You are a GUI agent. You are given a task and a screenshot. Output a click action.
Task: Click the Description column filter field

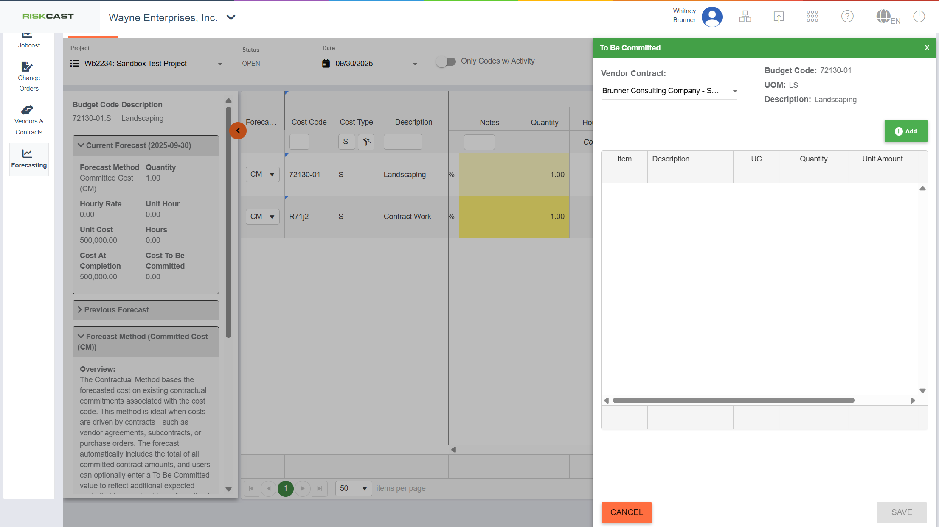pos(402,142)
